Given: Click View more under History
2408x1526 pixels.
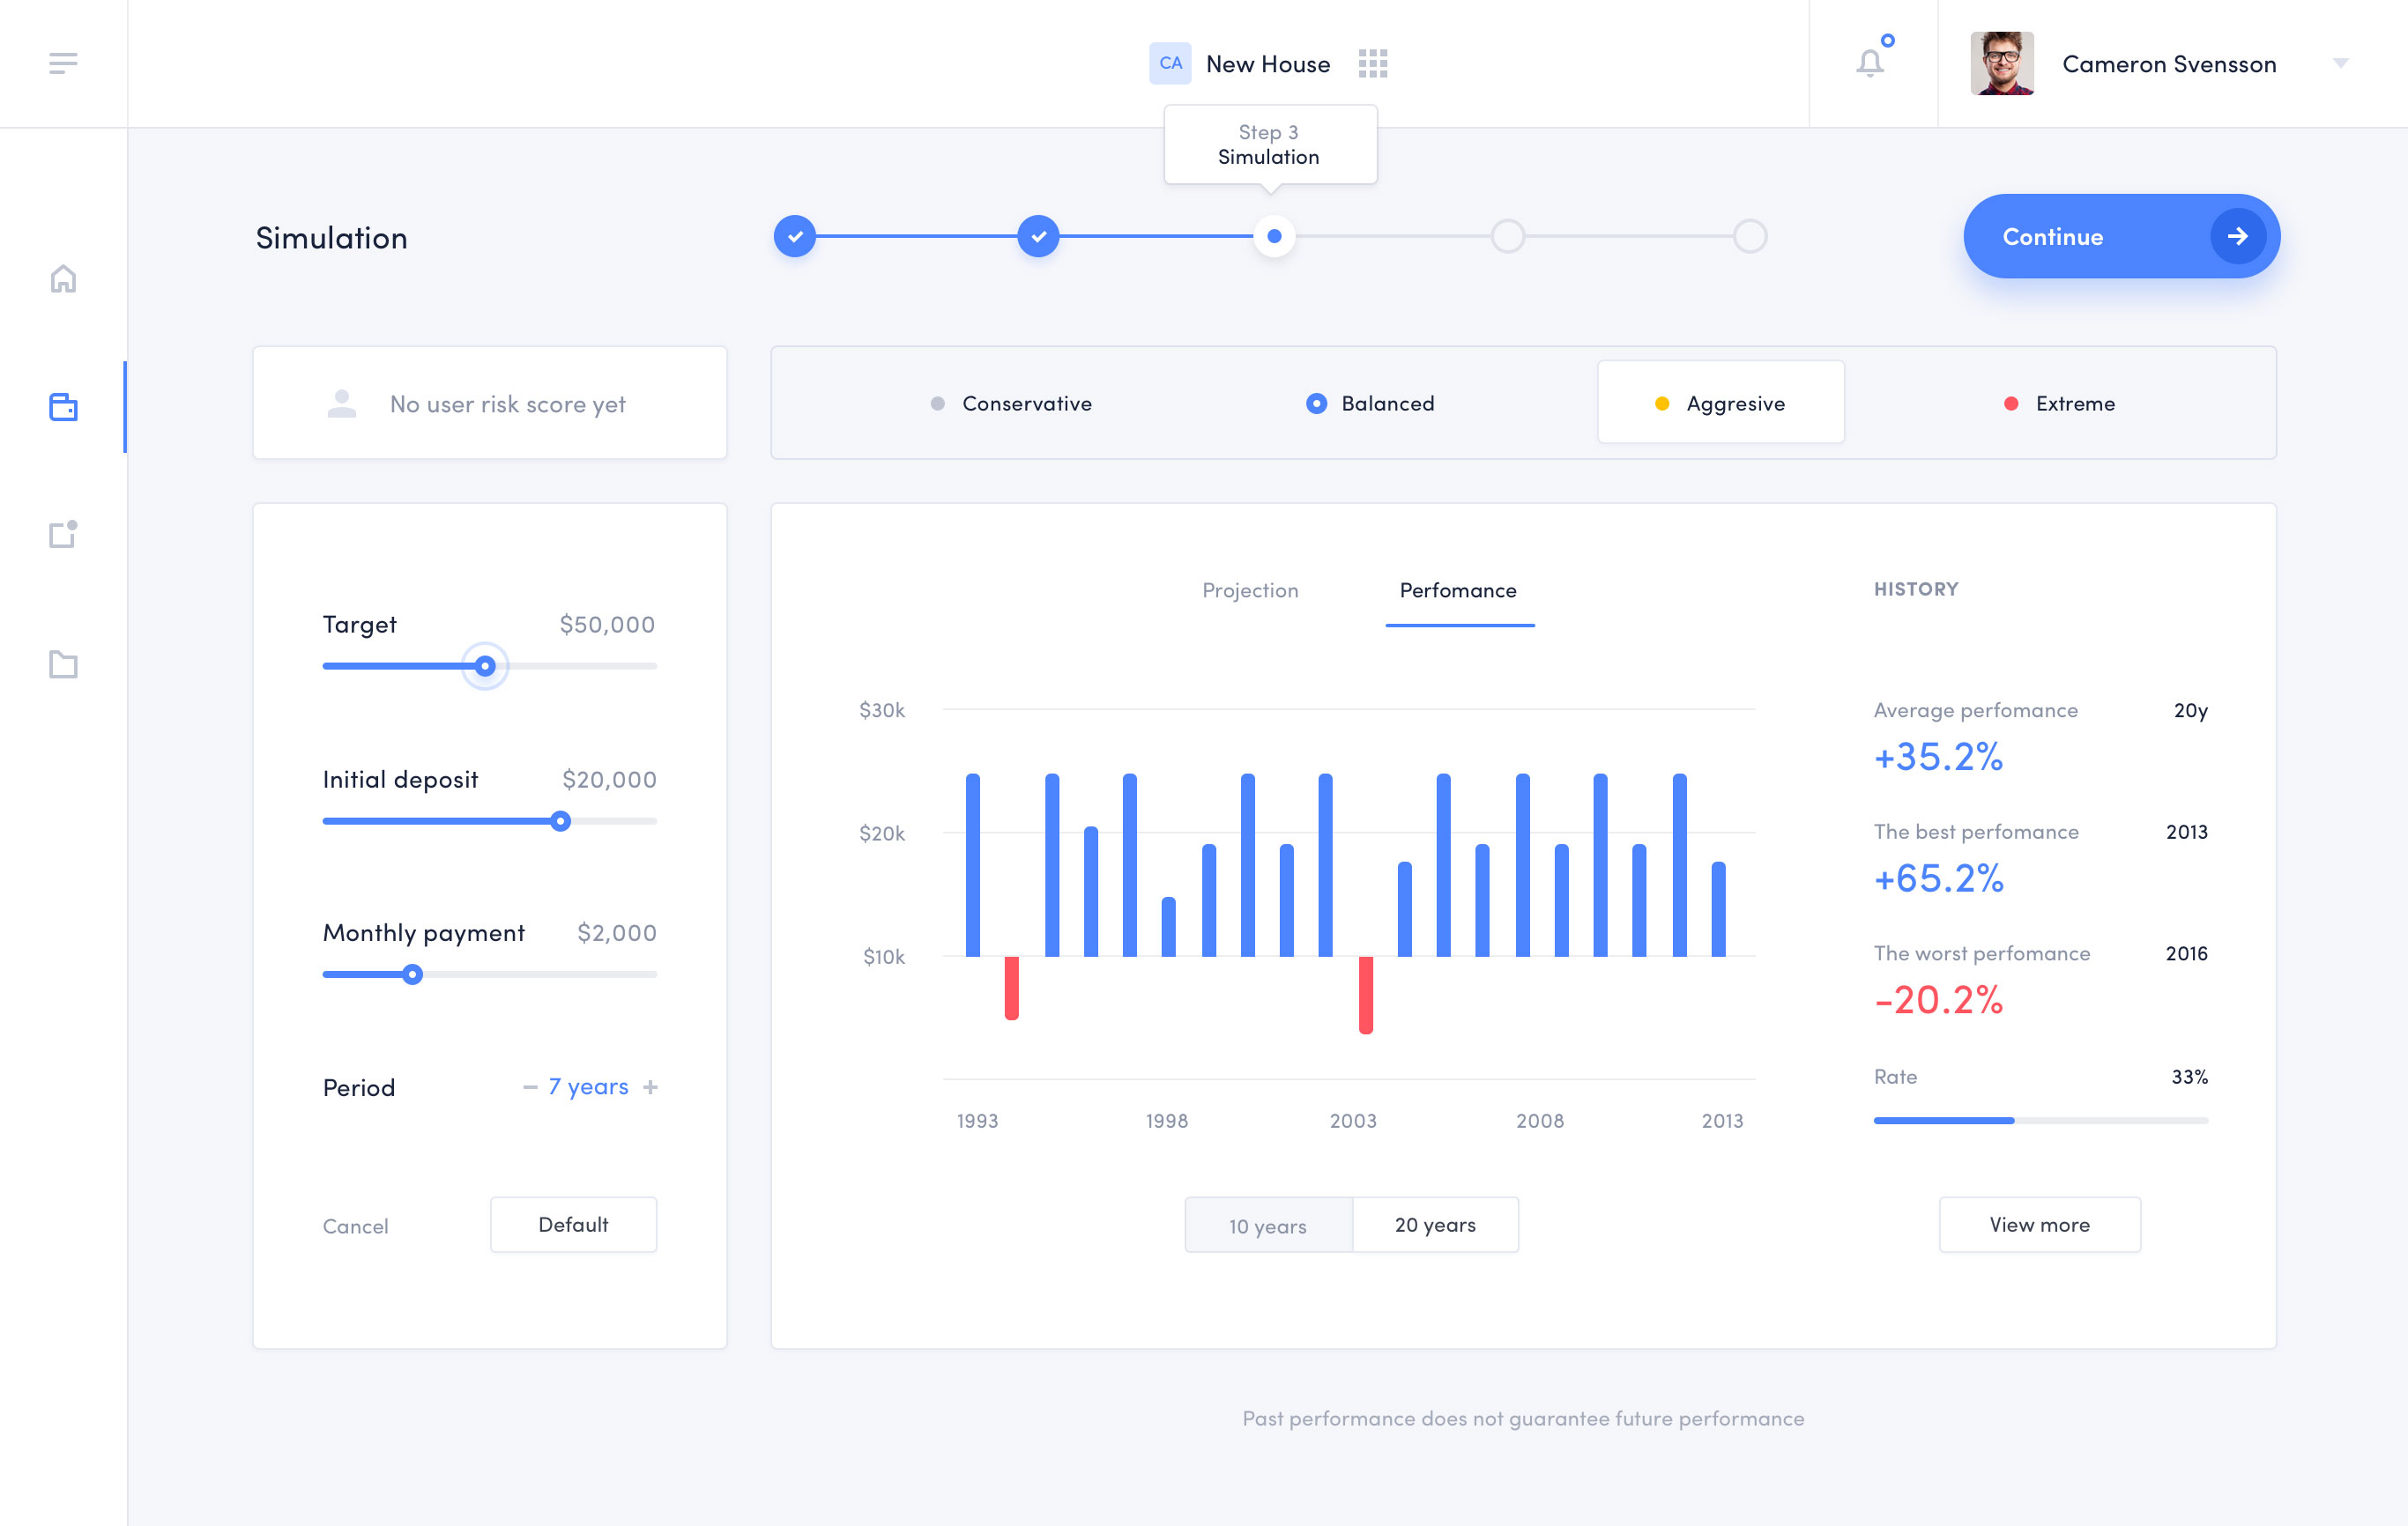Looking at the screenshot, I should click(x=2039, y=1224).
